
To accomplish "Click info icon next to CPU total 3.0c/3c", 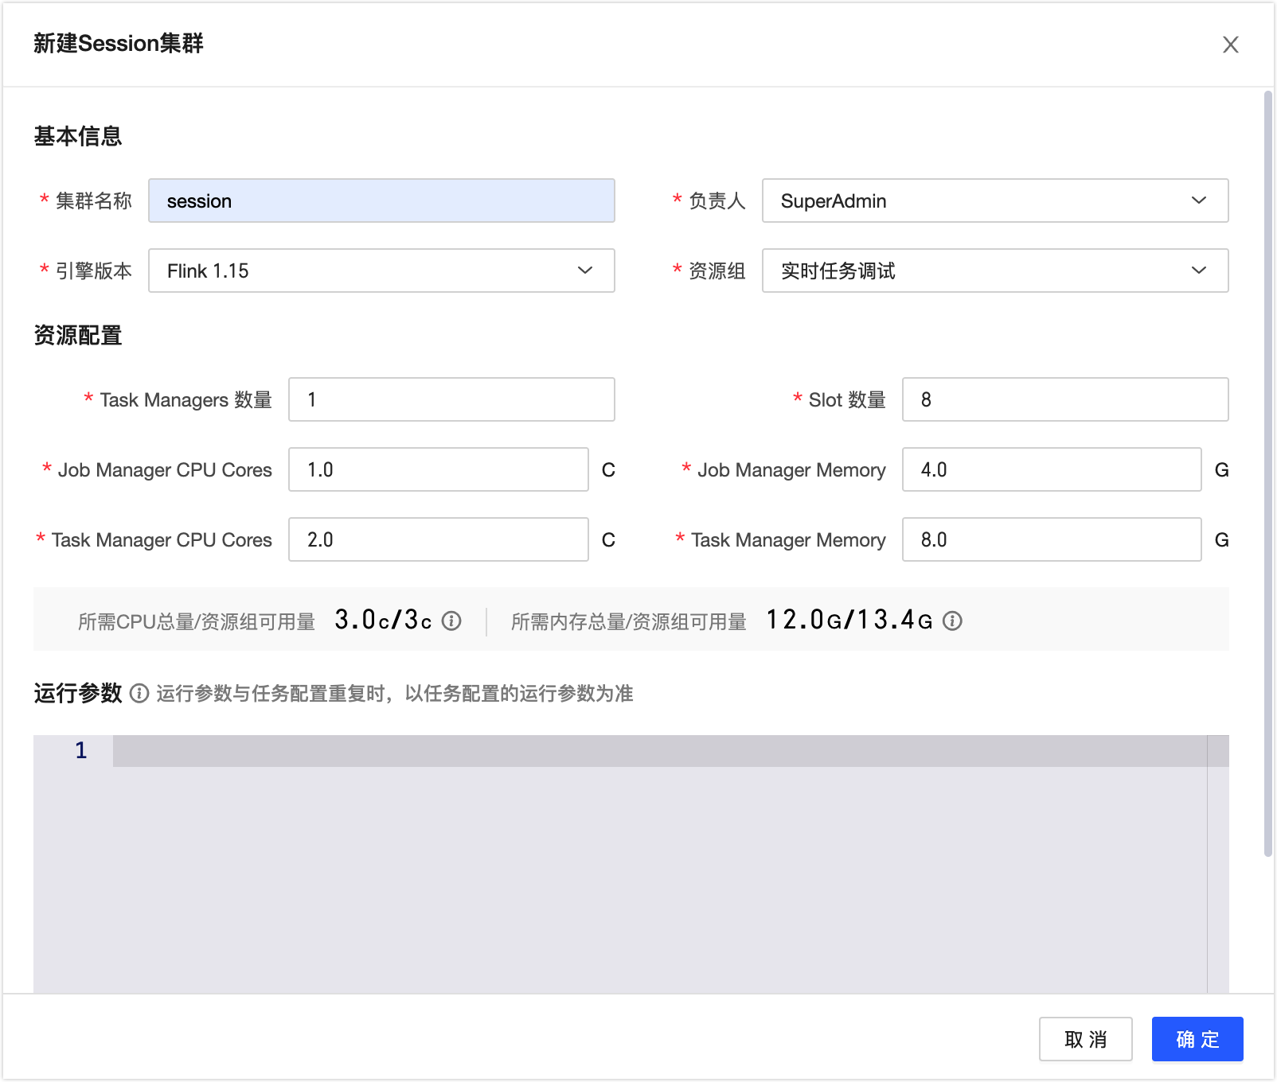I will pos(451,621).
